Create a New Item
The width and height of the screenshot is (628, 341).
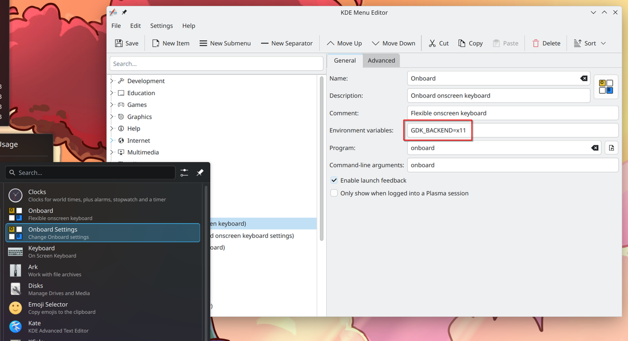(x=170, y=43)
